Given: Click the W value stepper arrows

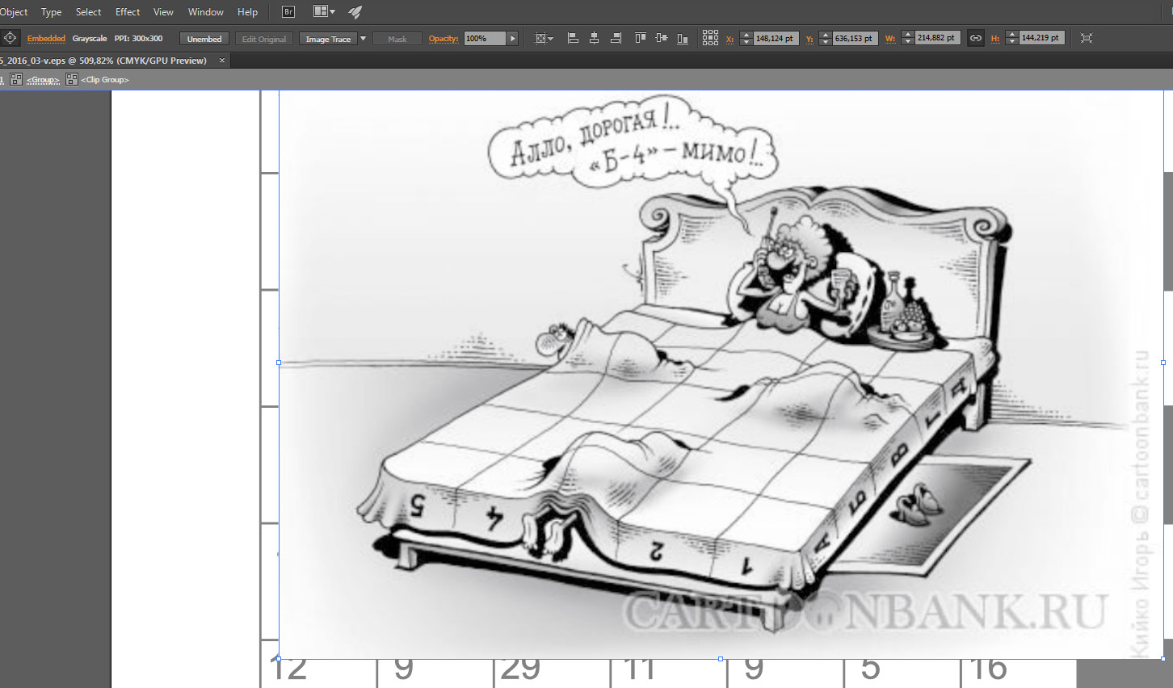Looking at the screenshot, I should click(908, 38).
